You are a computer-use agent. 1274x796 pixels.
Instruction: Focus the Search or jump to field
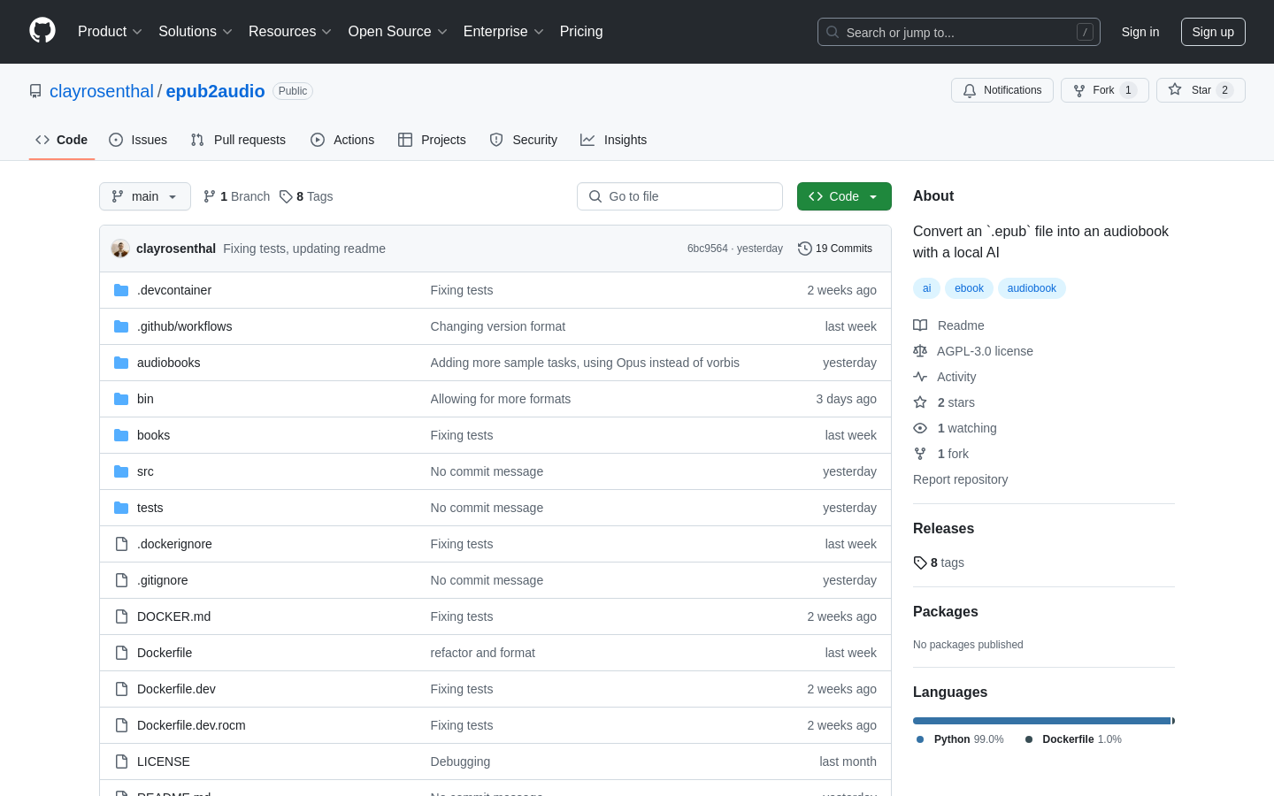pos(959,32)
